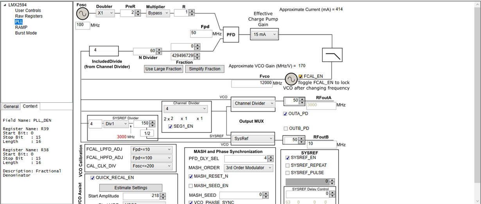Viewport: 481px width, 204px height.
Task: Click the R divider spinner
Action: pyautogui.click(x=184, y=13)
